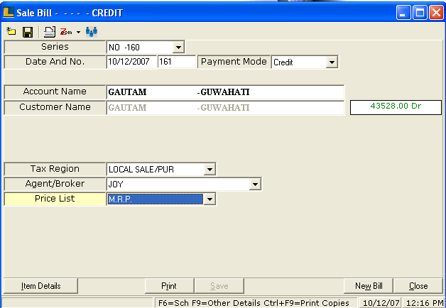The width and height of the screenshot is (446, 308).
Task: Click the greyed Customer Name field
Action: pyautogui.click(x=225, y=108)
